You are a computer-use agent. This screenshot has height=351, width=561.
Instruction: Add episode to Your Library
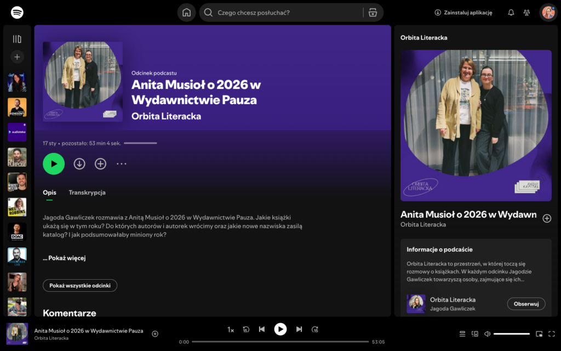coord(100,163)
